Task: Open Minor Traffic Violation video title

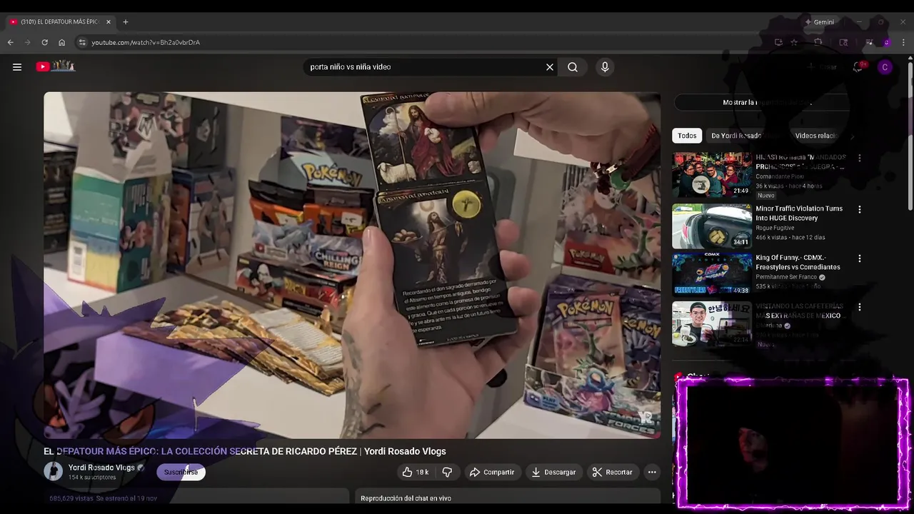Action: 799,213
